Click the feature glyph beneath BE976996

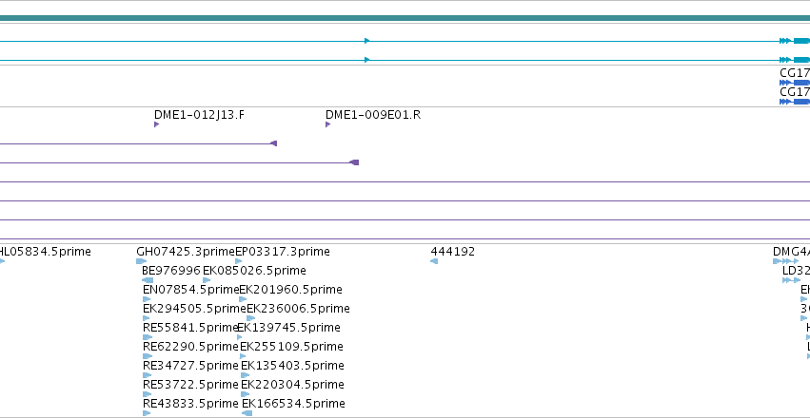click(x=148, y=280)
